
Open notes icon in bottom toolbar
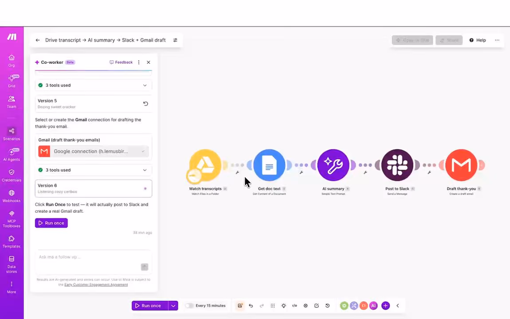pos(317,305)
